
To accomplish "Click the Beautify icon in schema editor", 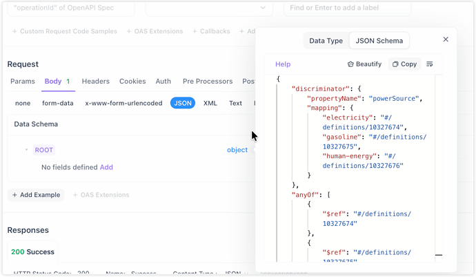I will tap(350, 64).
